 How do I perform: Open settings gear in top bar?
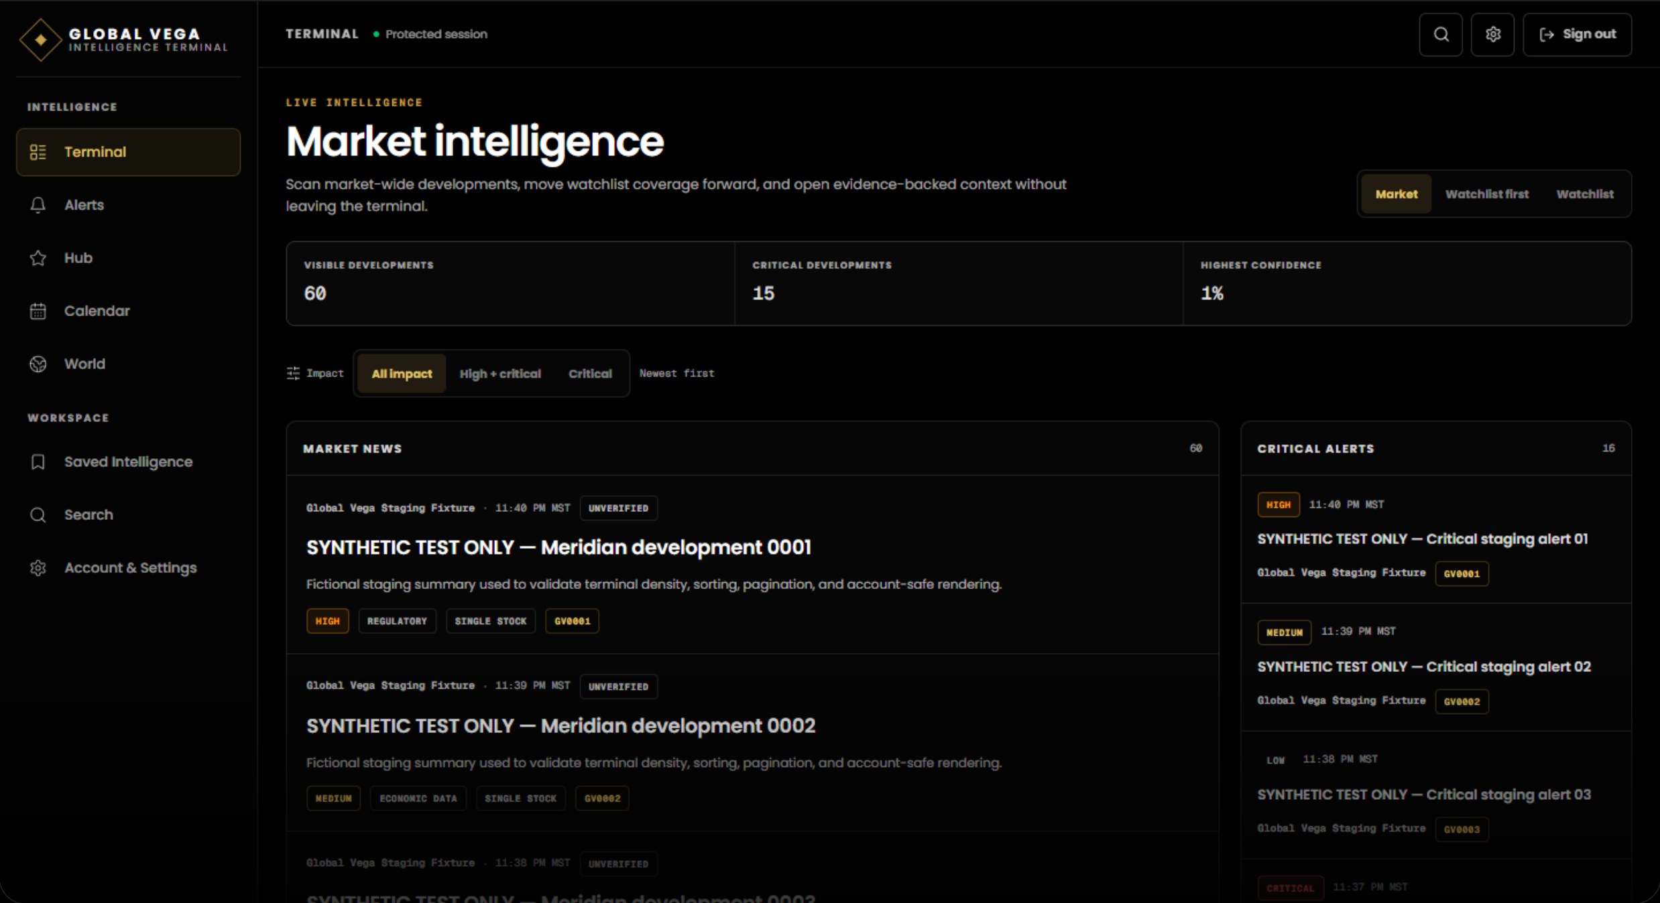click(1492, 34)
